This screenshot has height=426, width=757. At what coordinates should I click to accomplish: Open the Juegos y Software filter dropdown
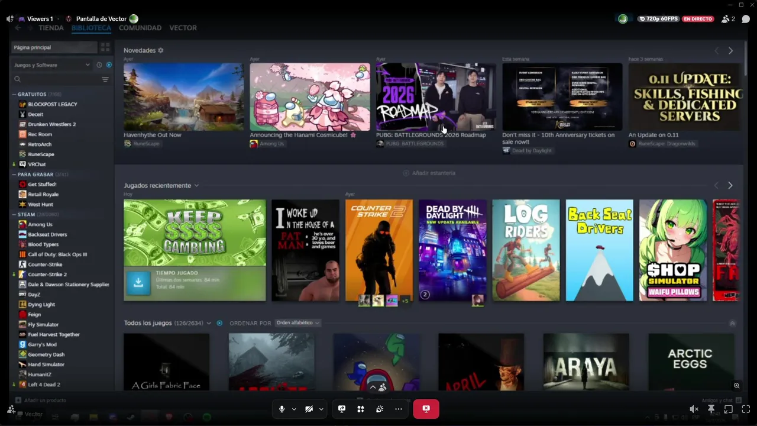click(51, 65)
